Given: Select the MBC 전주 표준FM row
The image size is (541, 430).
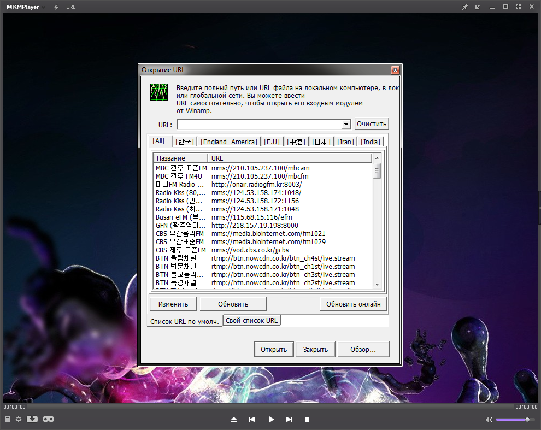Looking at the screenshot, I should pyautogui.click(x=263, y=168).
